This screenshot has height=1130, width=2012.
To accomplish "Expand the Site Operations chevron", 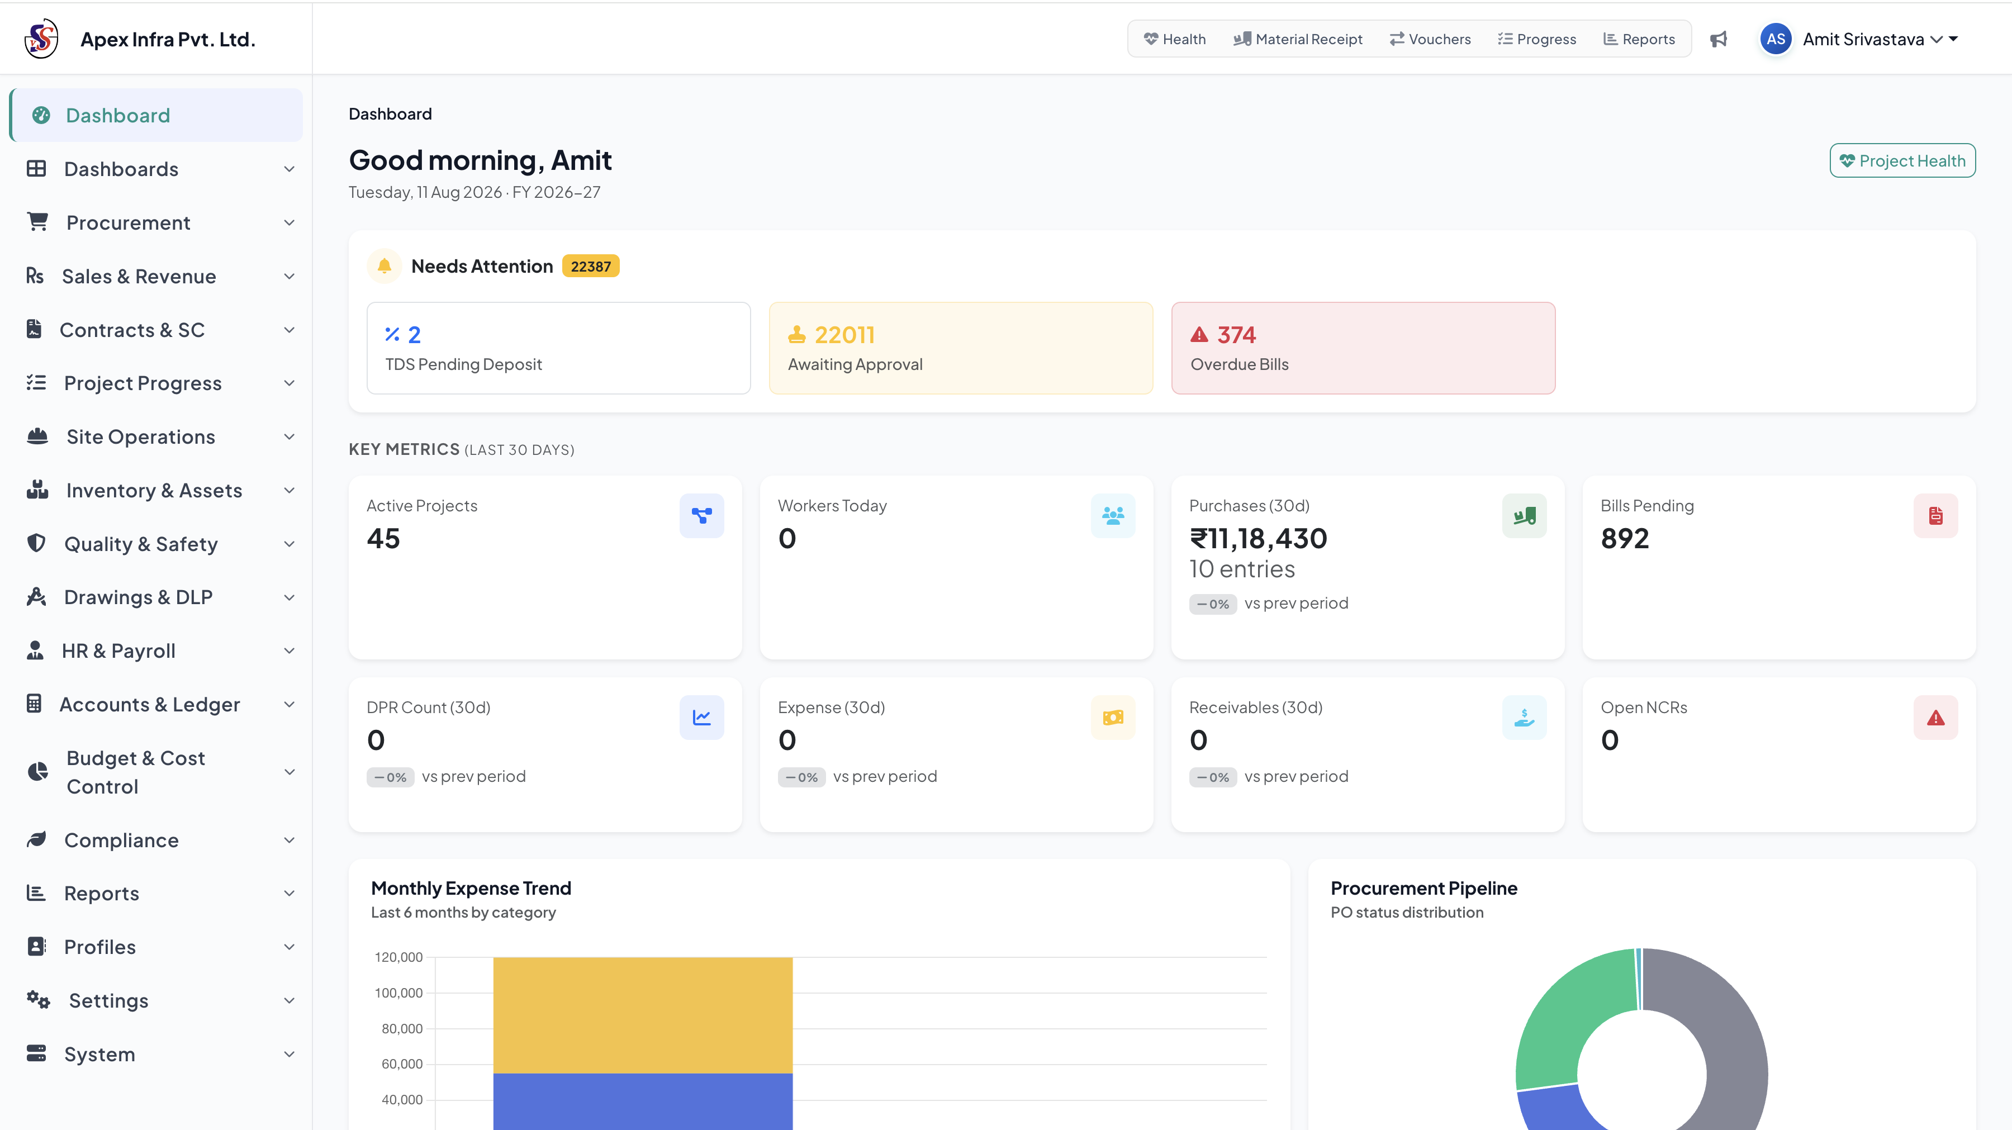I will 289,436.
